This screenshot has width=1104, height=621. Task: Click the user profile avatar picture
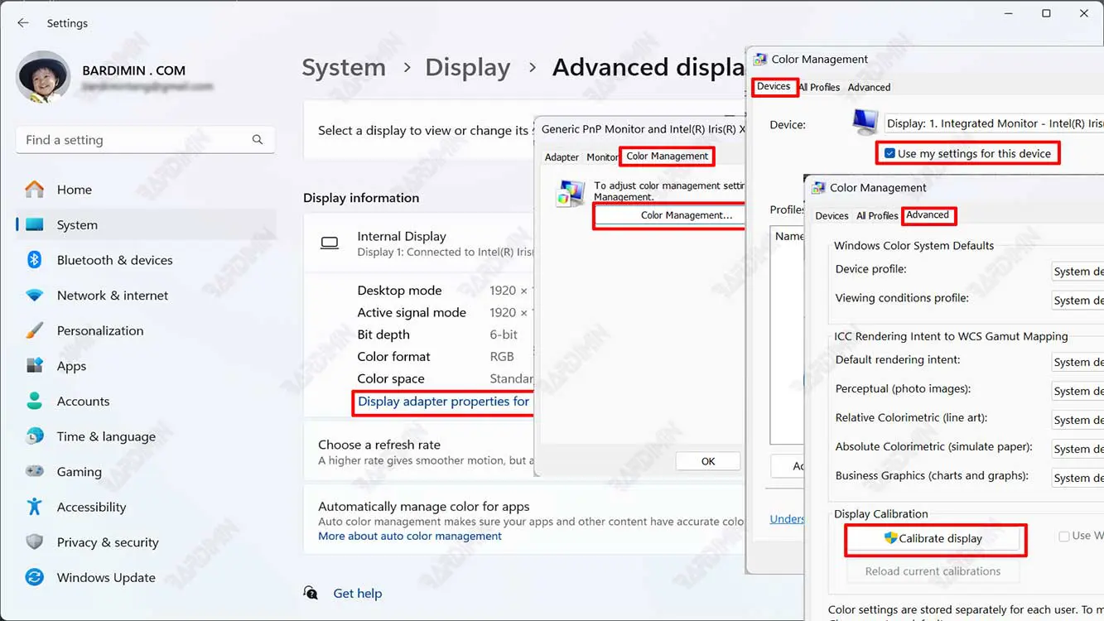point(43,77)
